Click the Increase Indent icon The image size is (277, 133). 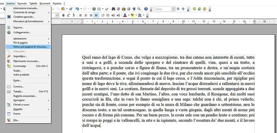118,15
